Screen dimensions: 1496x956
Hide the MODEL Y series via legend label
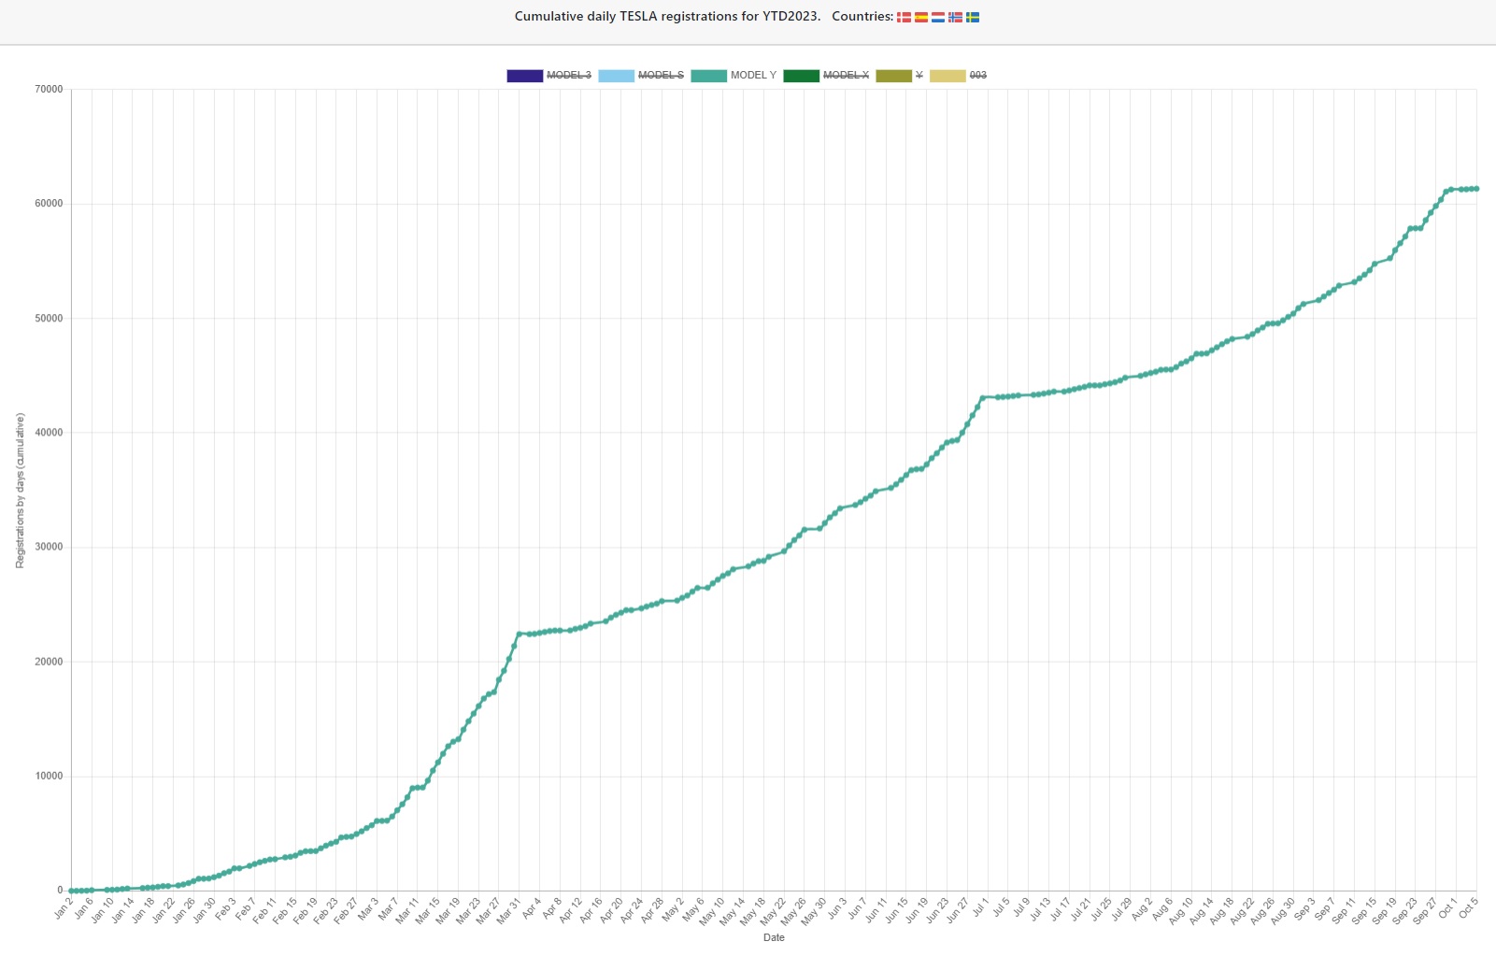click(x=753, y=75)
